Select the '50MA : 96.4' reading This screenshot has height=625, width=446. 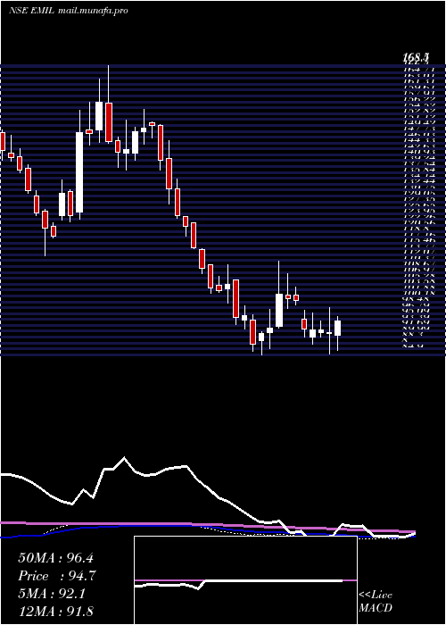tap(55, 558)
